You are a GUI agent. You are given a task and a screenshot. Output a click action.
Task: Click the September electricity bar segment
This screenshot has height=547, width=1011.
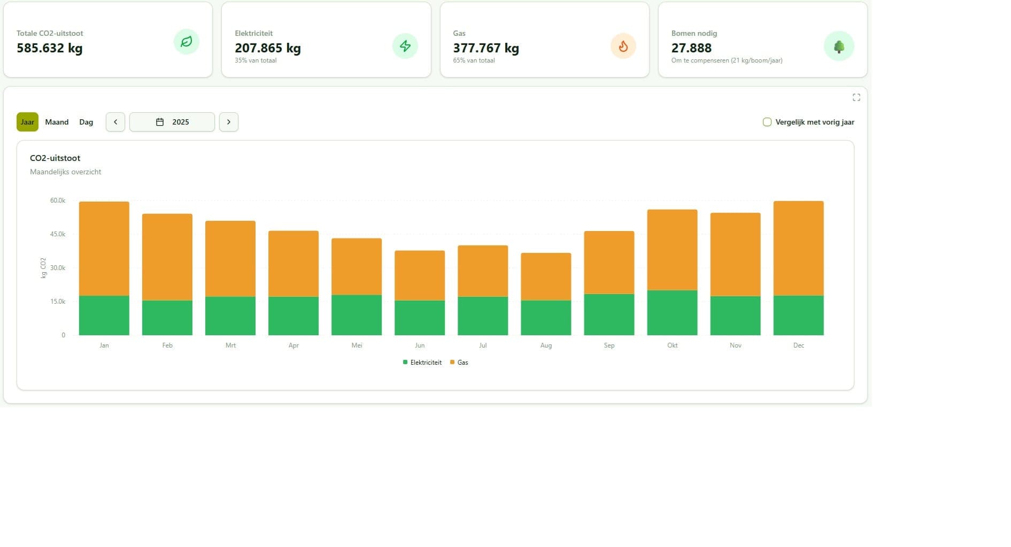(x=609, y=314)
